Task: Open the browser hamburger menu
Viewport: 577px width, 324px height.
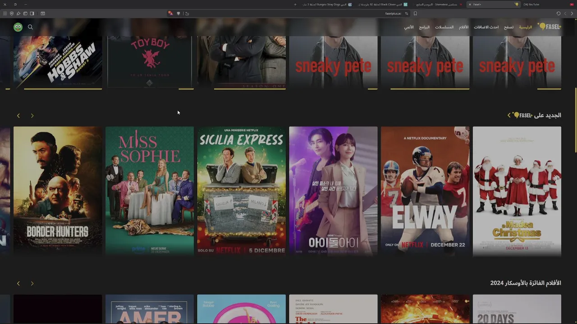Action: point(5,13)
